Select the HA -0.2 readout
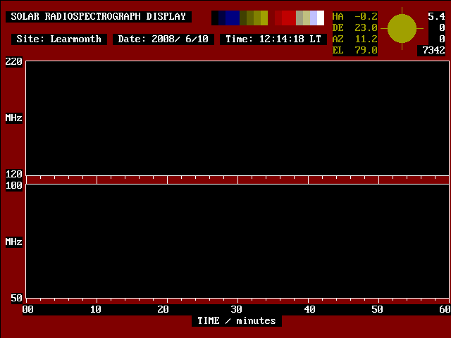Screen dimensions: 451x338 click(355, 17)
